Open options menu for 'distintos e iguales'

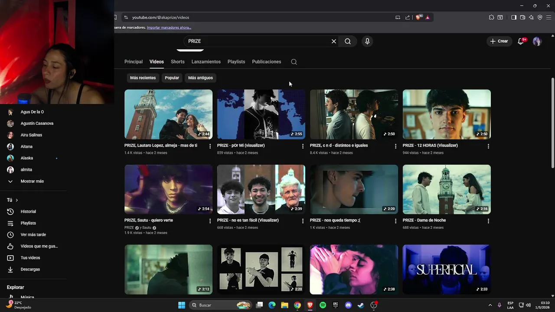pyautogui.click(x=395, y=146)
